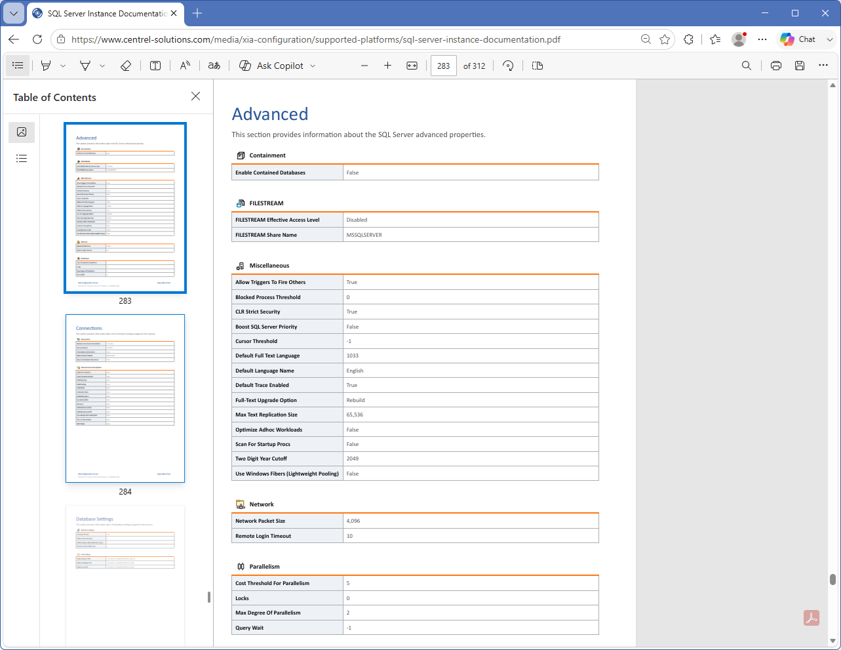View site information lock icon
The image size is (841, 650).
tap(61, 39)
